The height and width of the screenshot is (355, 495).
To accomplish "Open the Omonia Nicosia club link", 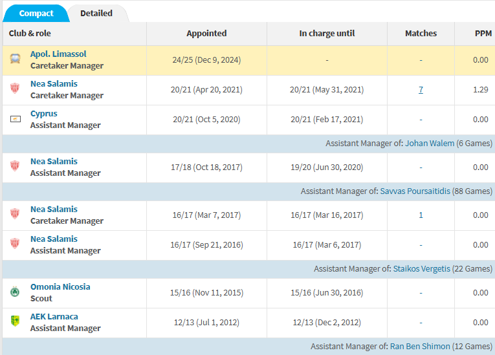I will [x=60, y=287].
